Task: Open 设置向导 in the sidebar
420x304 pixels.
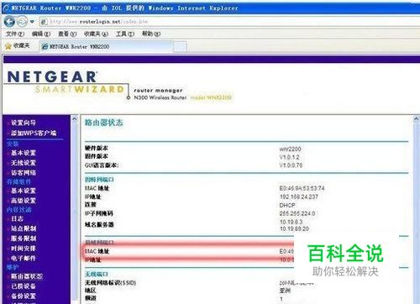Action: (x=24, y=123)
